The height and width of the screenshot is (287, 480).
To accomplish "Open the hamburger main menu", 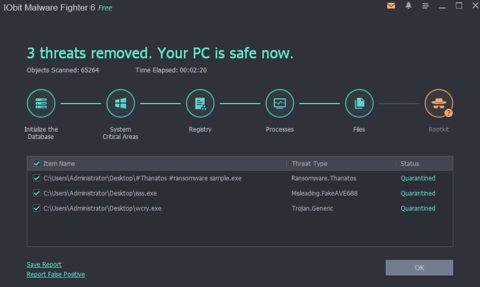I will 425,6.
